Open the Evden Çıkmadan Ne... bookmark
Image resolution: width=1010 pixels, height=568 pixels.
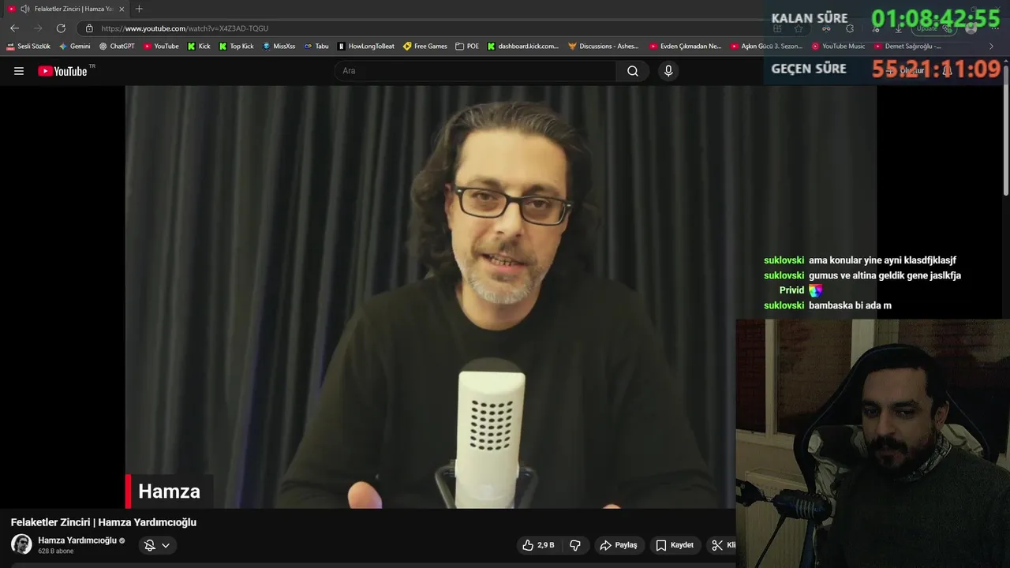[x=685, y=47]
